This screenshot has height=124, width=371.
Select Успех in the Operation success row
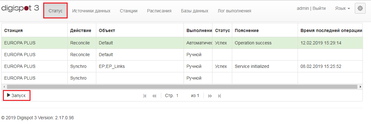click(222, 43)
